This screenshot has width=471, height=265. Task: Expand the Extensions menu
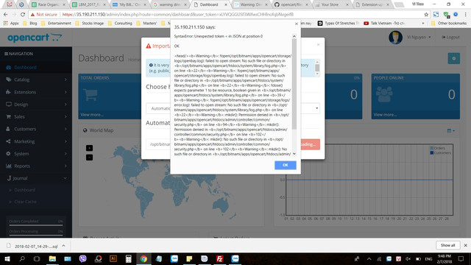click(x=36, y=92)
